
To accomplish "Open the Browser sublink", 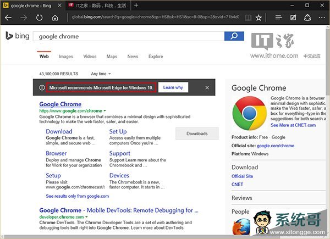I will [x=56, y=153].
